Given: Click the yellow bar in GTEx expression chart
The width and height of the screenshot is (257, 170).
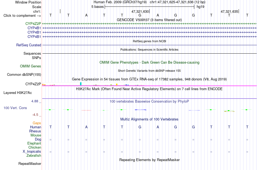Looking at the screenshot, I should 117,84.
